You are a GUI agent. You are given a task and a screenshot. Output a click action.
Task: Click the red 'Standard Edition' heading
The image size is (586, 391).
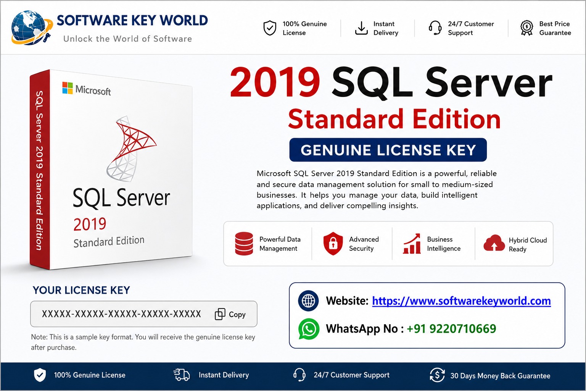[x=394, y=119]
